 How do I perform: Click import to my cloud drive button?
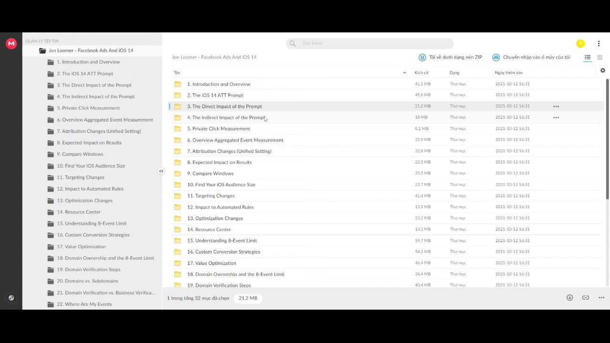[531, 57]
